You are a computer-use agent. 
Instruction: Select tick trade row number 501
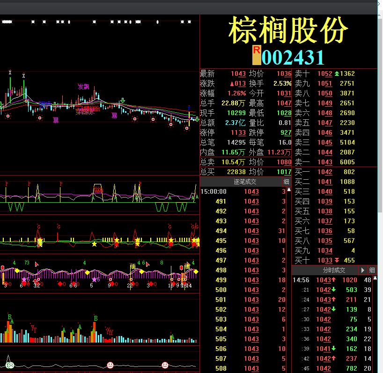tap(243, 300)
